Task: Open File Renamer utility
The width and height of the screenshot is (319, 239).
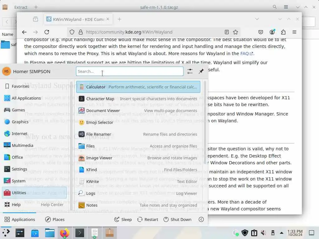Action: (x=138, y=134)
